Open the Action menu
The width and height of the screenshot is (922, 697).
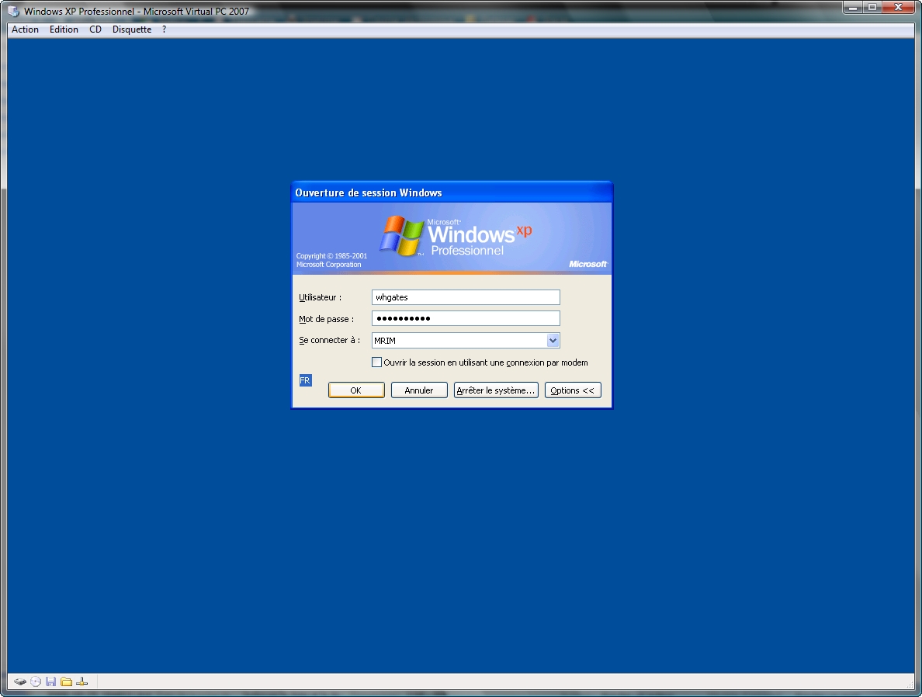pyautogui.click(x=26, y=29)
